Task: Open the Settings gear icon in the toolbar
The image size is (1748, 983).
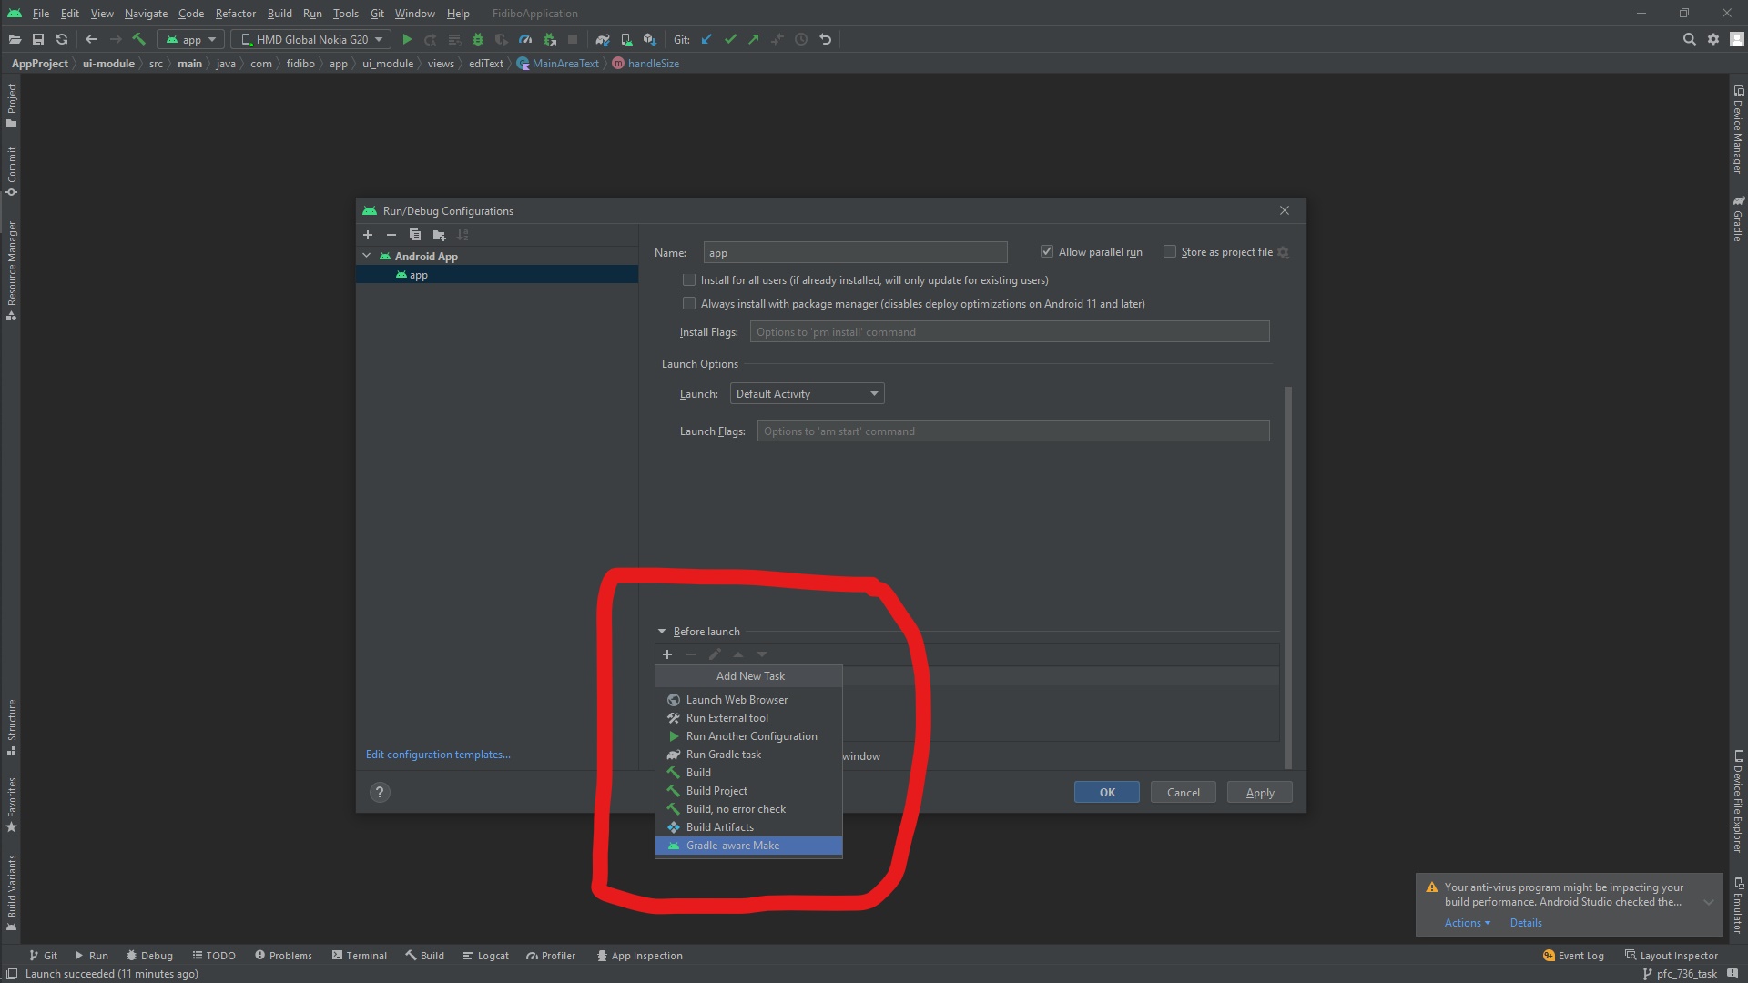Action: (1713, 39)
